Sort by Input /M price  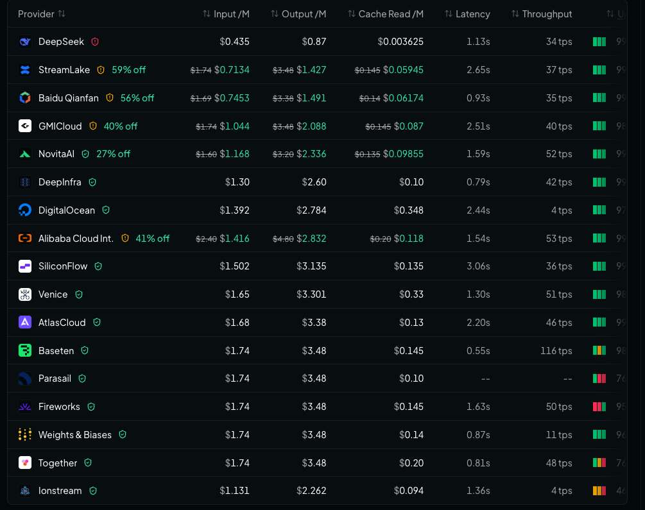(227, 14)
